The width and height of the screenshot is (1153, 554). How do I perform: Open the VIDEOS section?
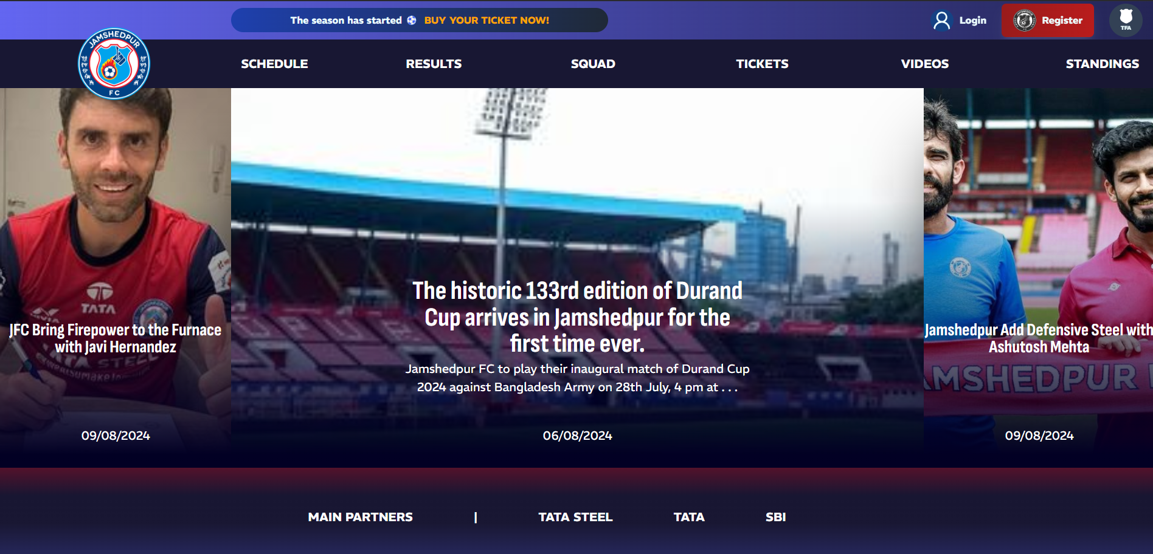tap(924, 64)
